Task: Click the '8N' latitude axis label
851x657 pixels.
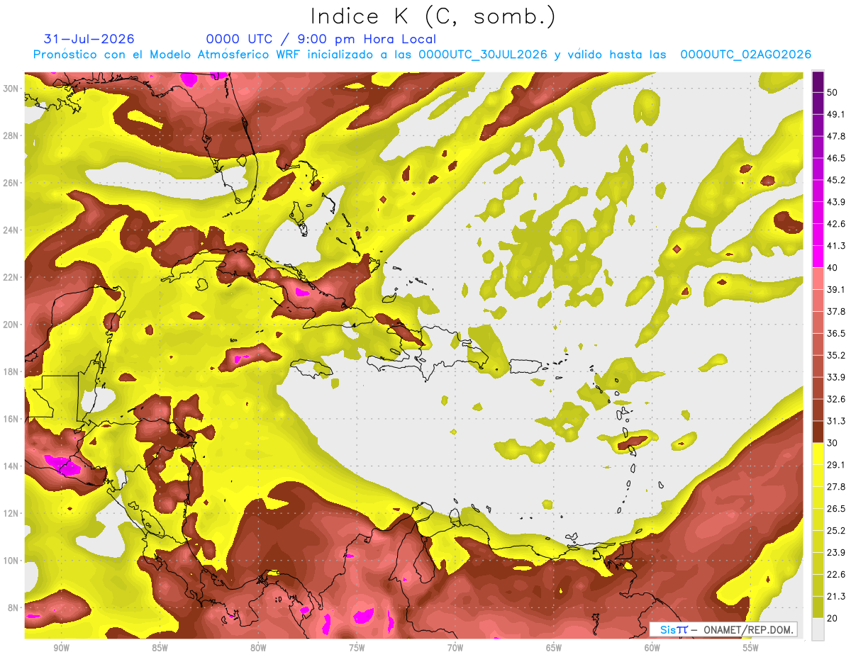Action: pos(13,608)
